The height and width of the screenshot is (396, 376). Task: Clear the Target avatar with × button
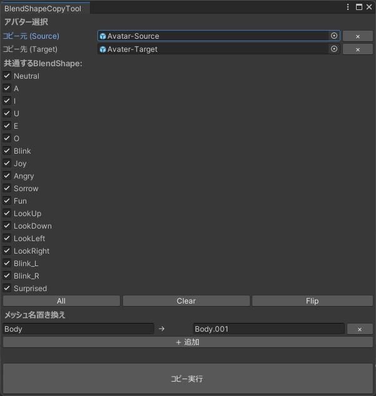[357, 49]
